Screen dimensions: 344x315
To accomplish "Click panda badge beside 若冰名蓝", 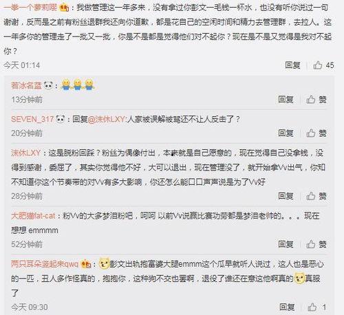I will [x=48, y=85].
